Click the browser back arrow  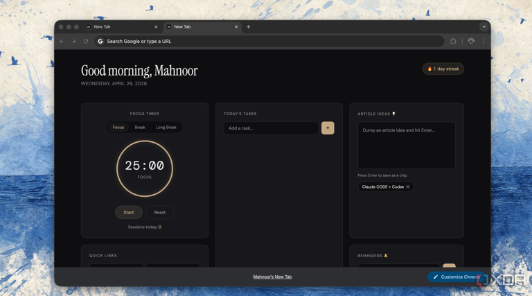(62, 42)
